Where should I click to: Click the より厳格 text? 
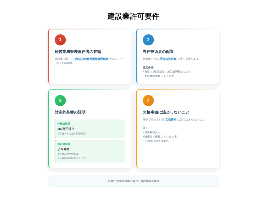tap(63, 149)
